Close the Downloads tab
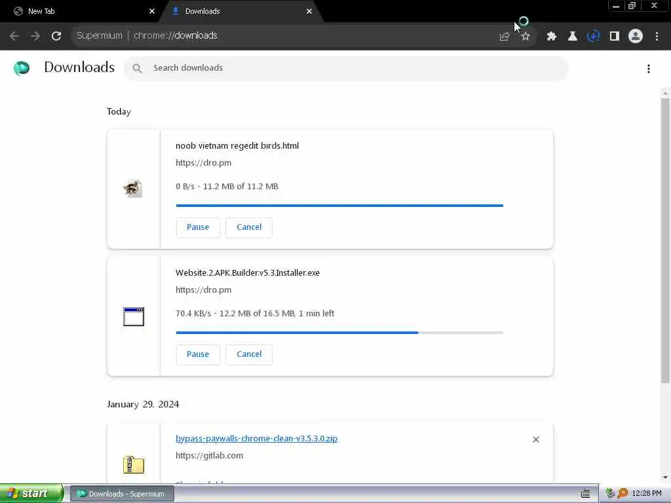This screenshot has width=671, height=503. (x=309, y=11)
